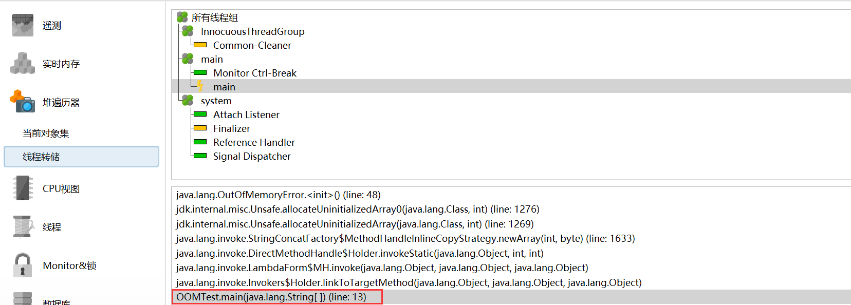Click the Finalizer yellow status icon
The height and width of the screenshot is (305, 851).
tap(200, 128)
